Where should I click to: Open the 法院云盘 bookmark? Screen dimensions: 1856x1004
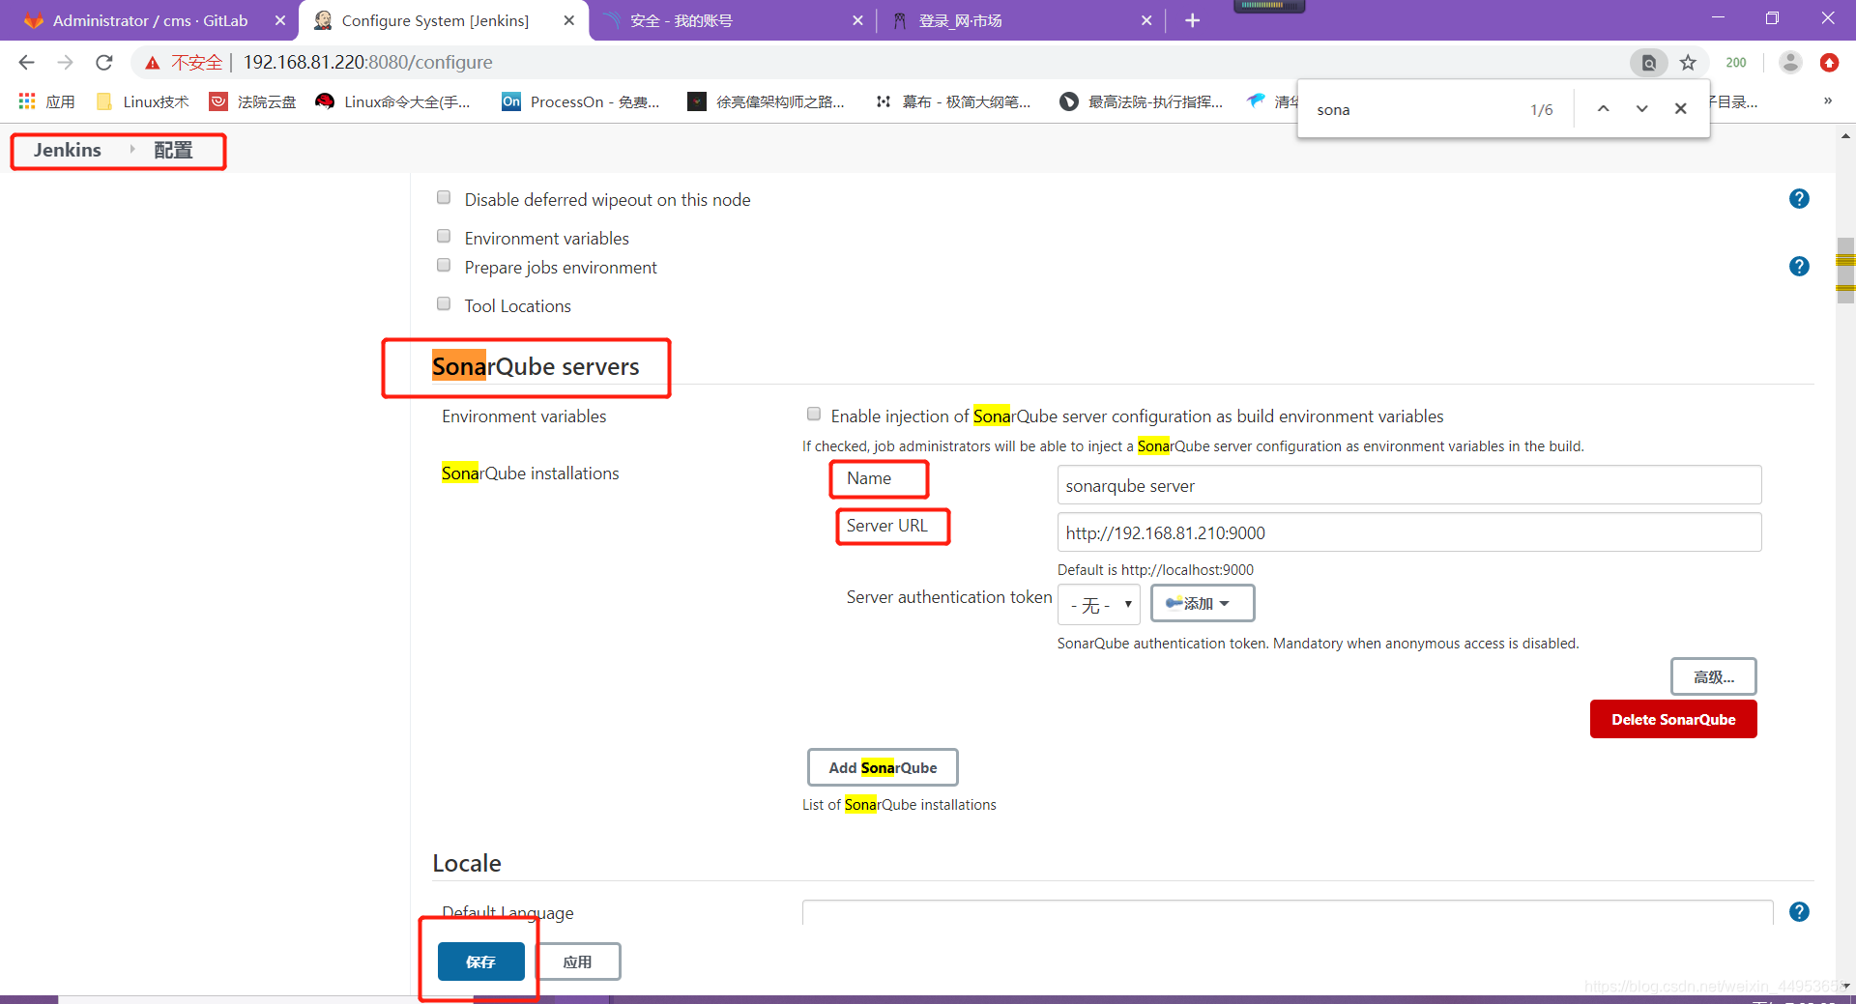253,101
